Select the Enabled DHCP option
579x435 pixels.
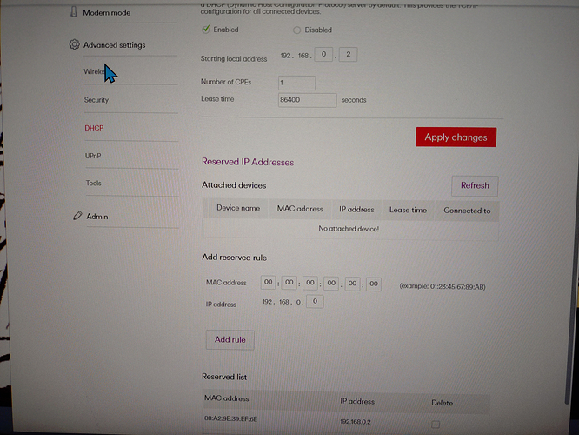pos(206,29)
